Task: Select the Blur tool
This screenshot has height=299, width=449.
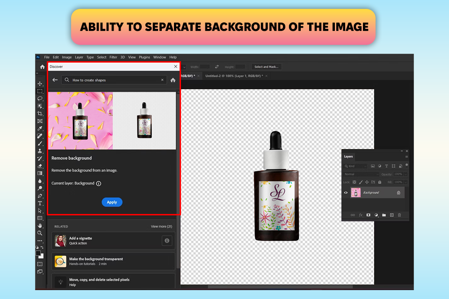Action: pyautogui.click(x=40, y=181)
